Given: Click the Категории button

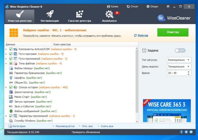Looking at the screenshot, I should (x=17, y=126).
